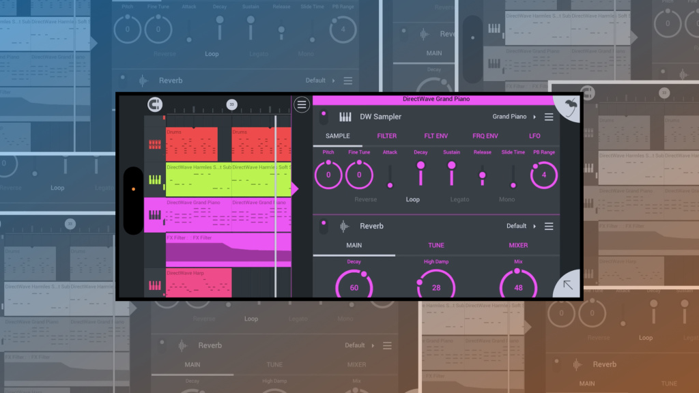
Task: Open the circled hamburger menu beside the timeline
Action: (x=301, y=104)
